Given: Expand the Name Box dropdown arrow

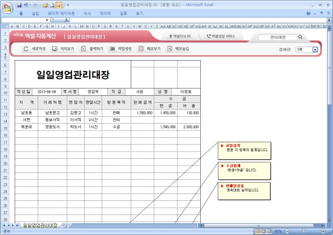Looking at the screenshot, I should (x=47, y=20).
